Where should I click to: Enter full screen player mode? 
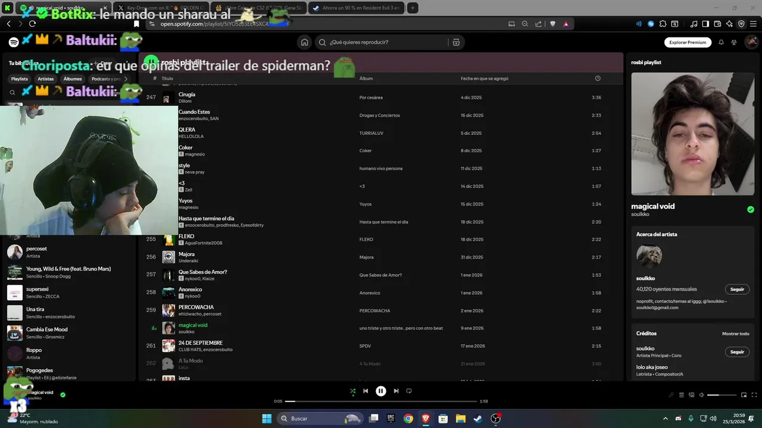click(x=753, y=395)
